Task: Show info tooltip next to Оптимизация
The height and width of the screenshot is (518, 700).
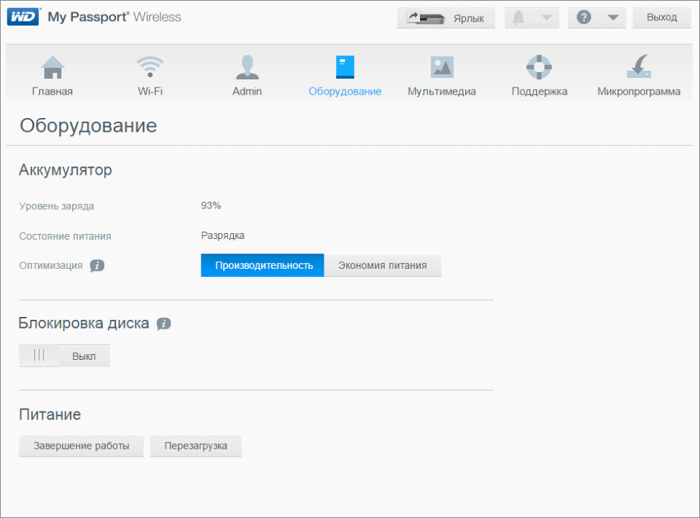Action: pyautogui.click(x=97, y=266)
